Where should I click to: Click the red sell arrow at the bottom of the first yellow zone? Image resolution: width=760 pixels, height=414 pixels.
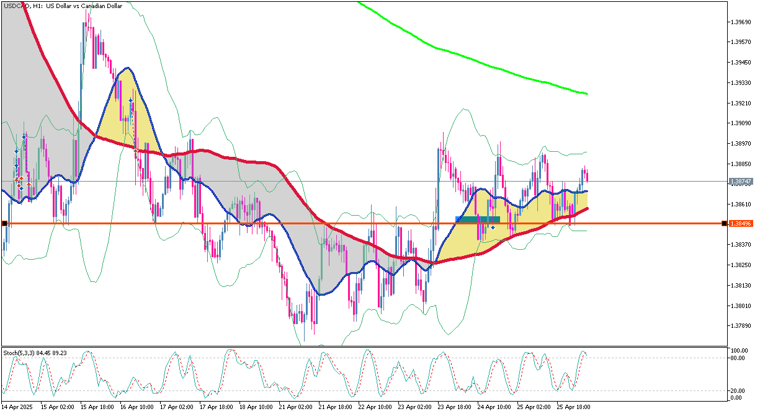pyautogui.click(x=136, y=150)
